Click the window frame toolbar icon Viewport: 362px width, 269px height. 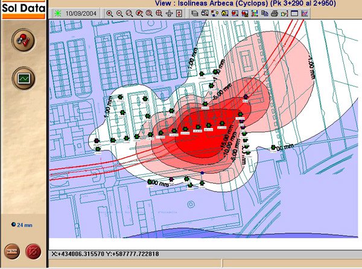[x=294, y=13]
